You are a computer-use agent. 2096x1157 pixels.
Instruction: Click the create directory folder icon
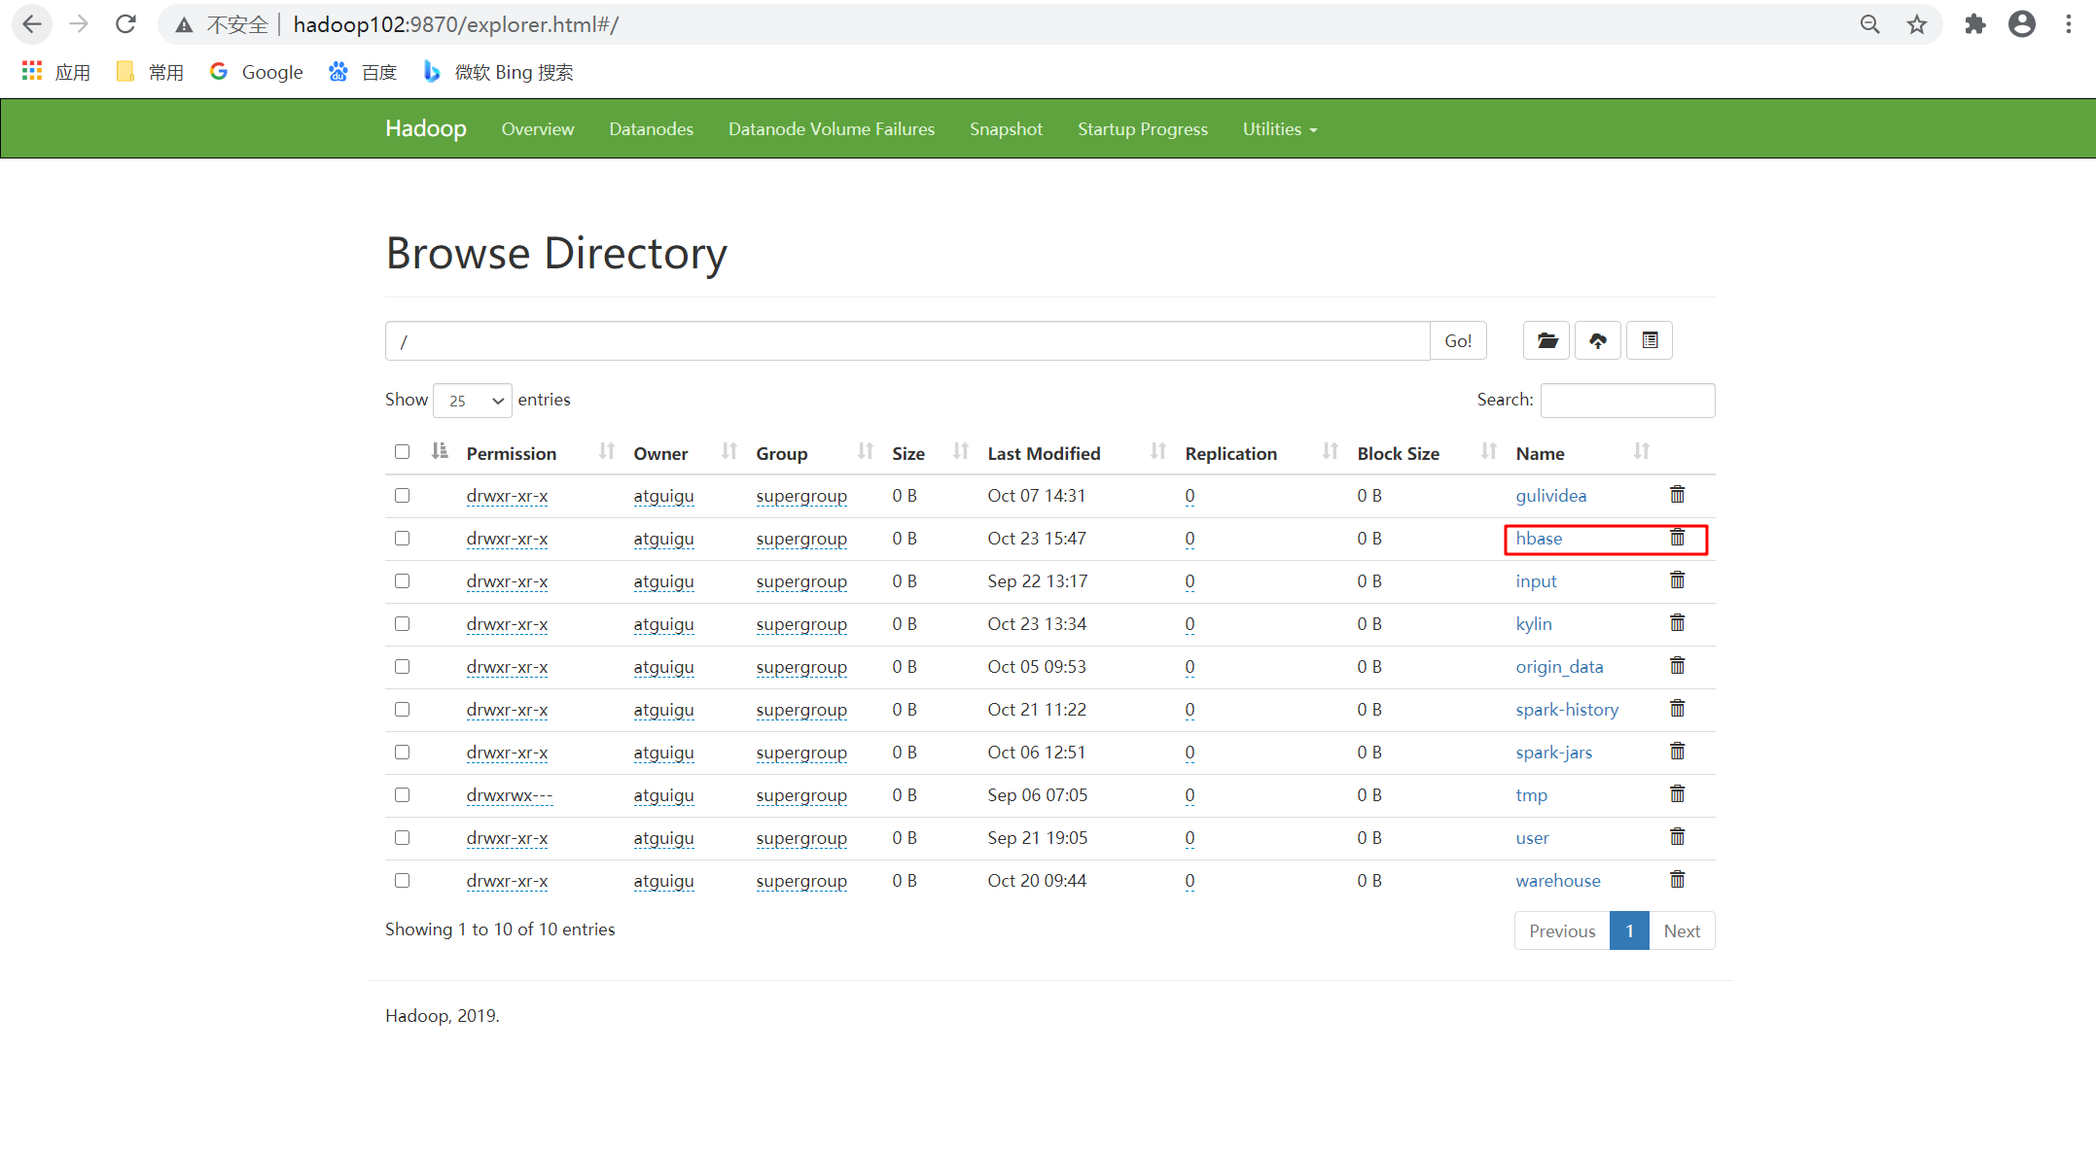[x=1546, y=340]
